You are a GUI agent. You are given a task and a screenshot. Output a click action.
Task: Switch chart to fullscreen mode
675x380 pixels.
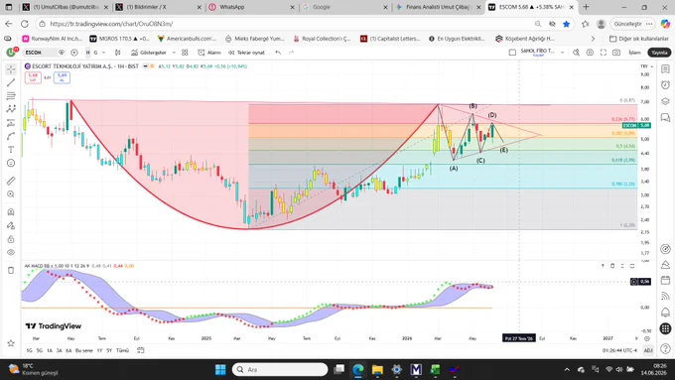[x=604, y=53]
